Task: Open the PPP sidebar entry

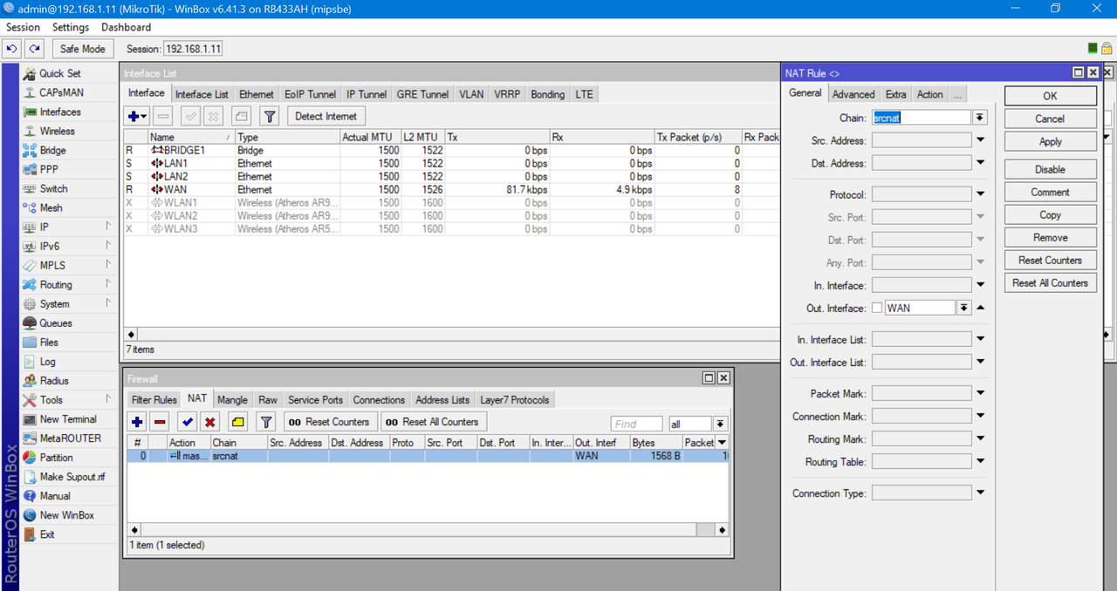Action: pos(49,169)
